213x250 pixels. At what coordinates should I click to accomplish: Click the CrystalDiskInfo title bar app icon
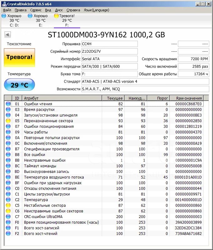click(4, 4)
